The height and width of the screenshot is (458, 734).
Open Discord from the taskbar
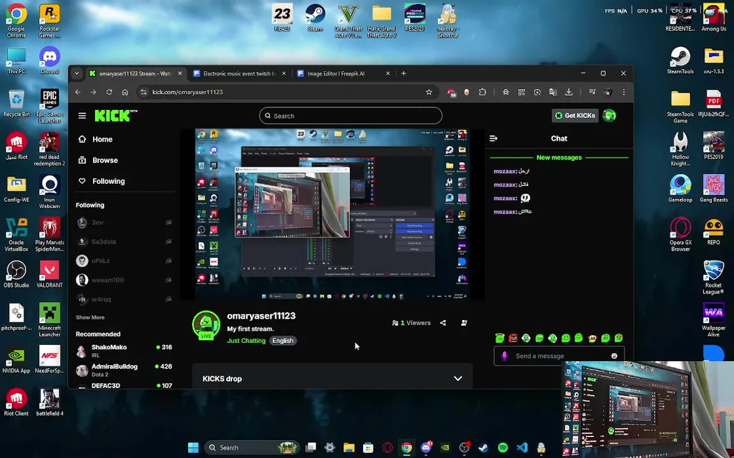coord(426,448)
